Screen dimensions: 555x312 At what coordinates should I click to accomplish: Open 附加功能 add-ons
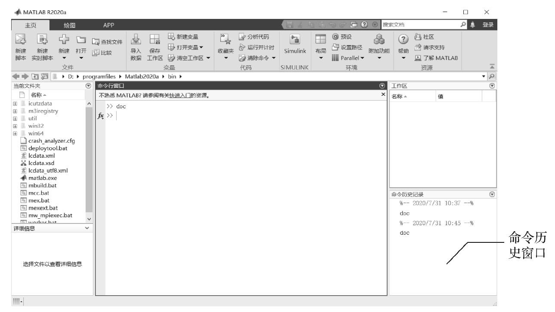point(379,47)
